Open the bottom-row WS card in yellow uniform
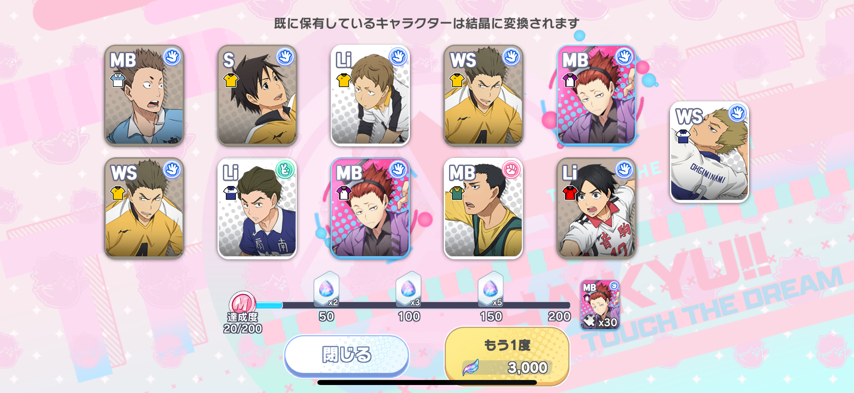The width and height of the screenshot is (854, 393). [x=144, y=208]
